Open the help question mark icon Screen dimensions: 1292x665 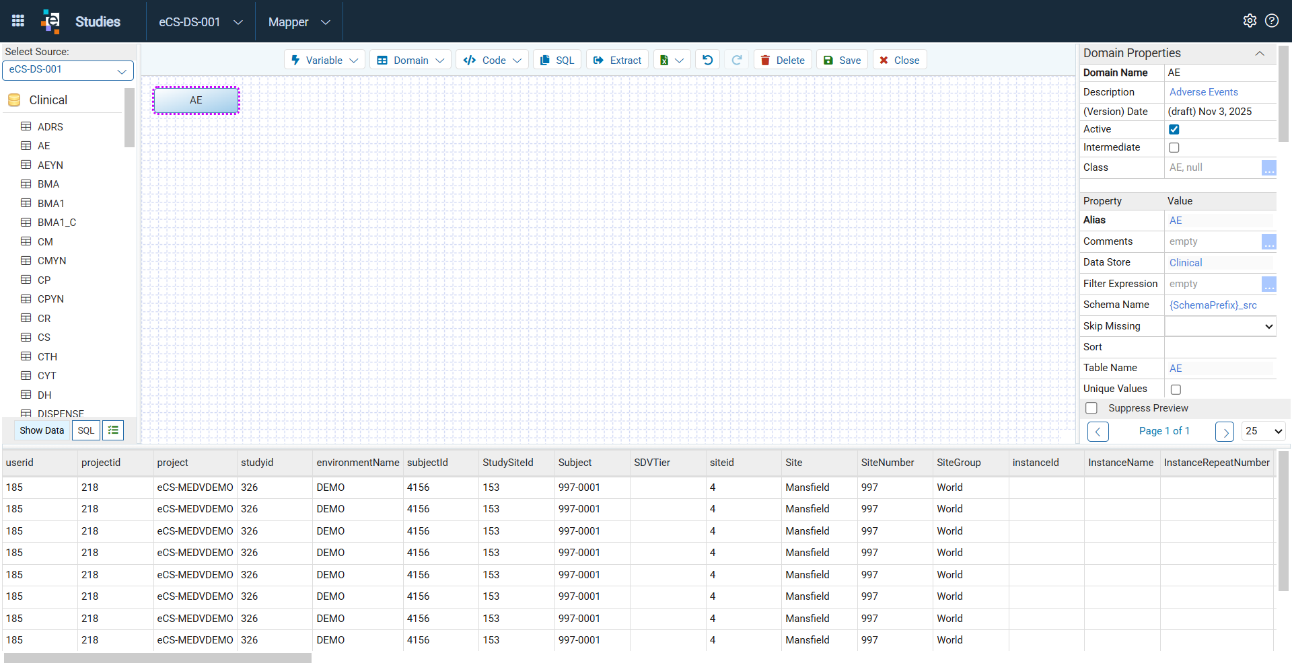coord(1272,21)
